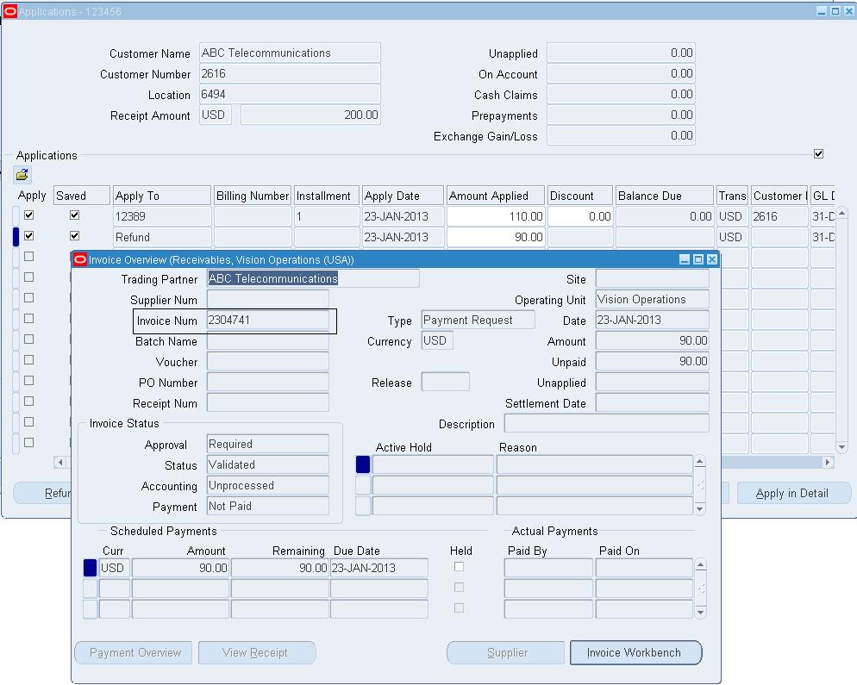Image resolution: width=857 pixels, height=685 pixels.
Task: Click Amount Applied 110.00 cell
Action: coord(496,216)
